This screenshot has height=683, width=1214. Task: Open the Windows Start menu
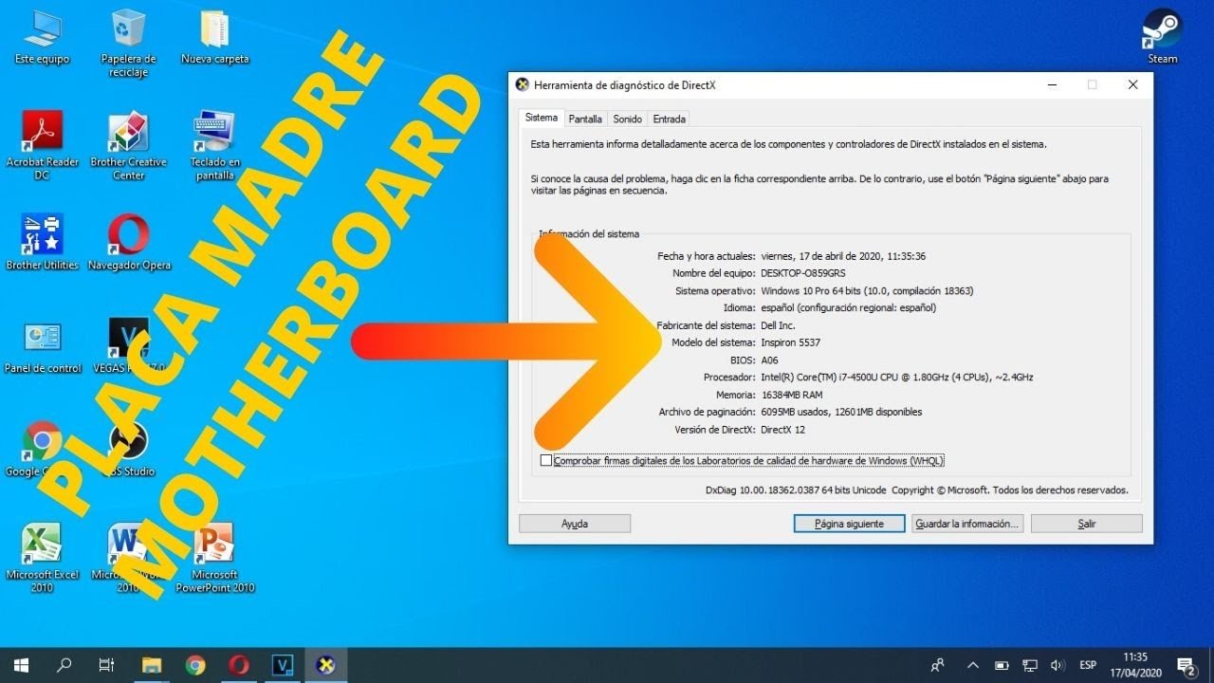pos(21,665)
